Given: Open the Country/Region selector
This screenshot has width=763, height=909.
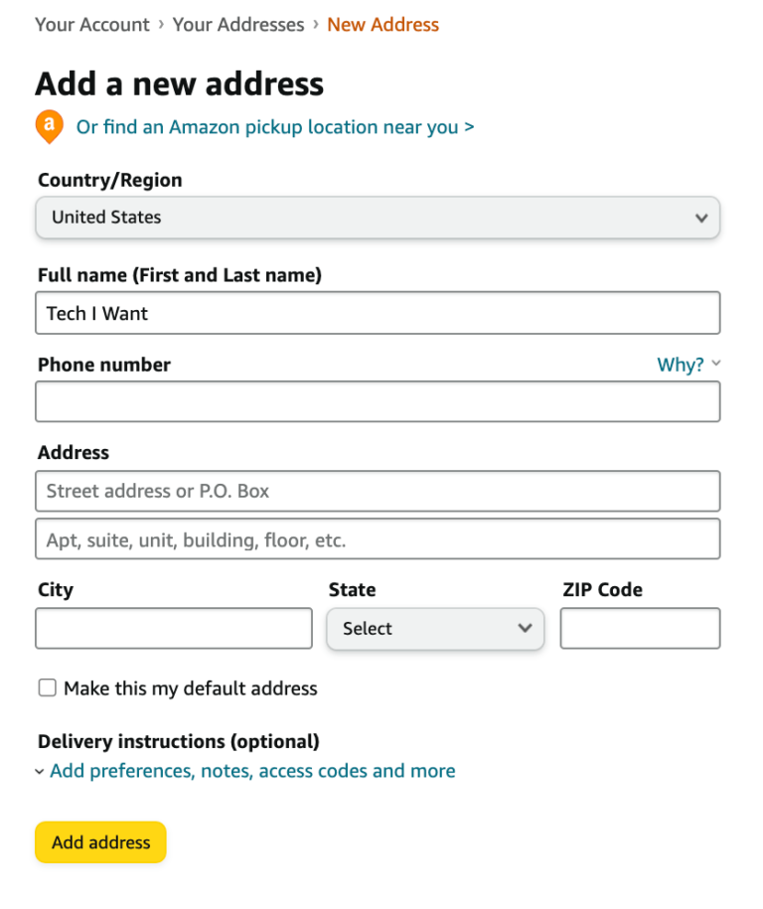Looking at the screenshot, I should 378,218.
